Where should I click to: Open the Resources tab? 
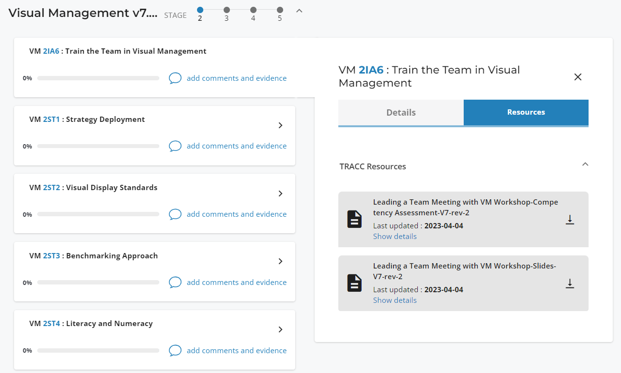pos(526,112)
